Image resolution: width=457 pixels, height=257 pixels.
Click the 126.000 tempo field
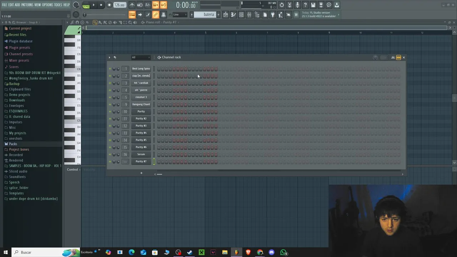click(x=120, y=5)
